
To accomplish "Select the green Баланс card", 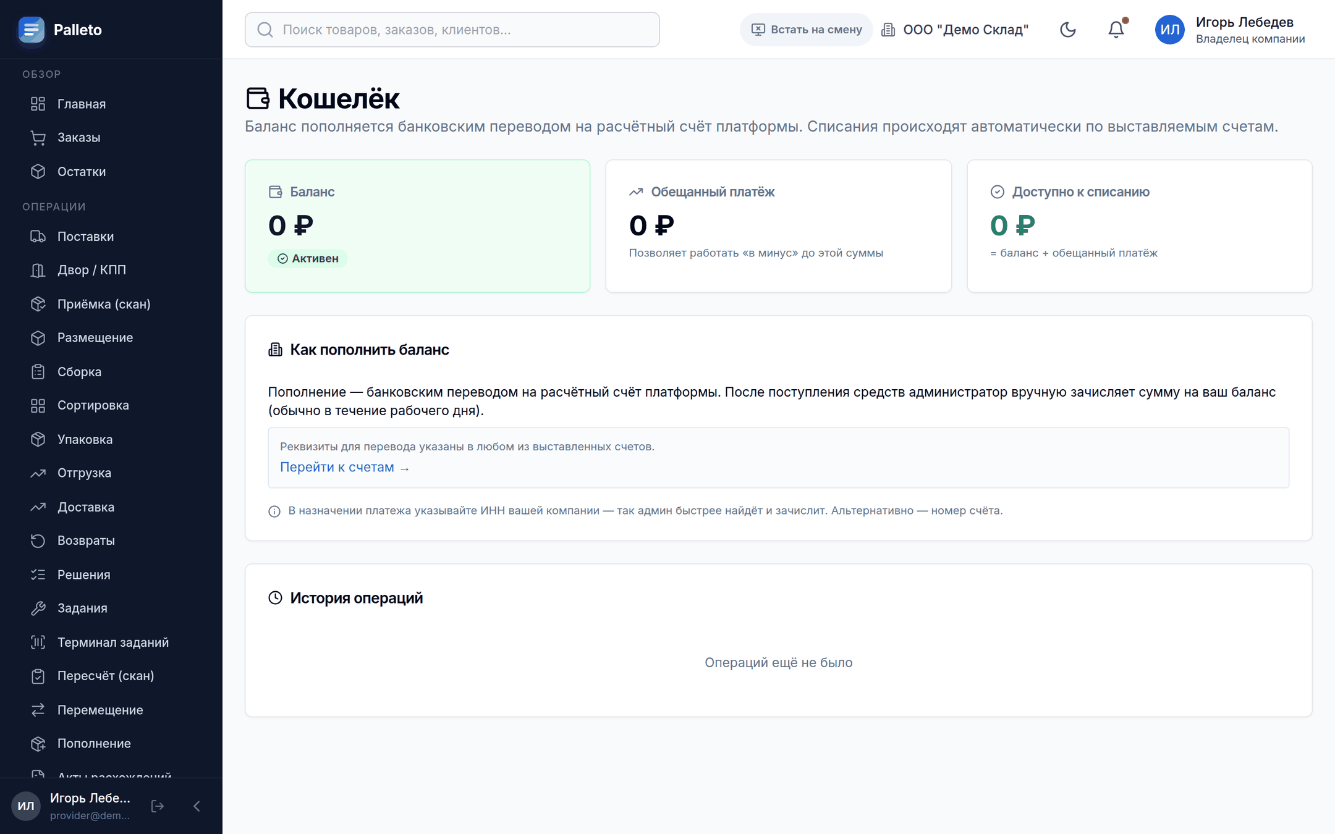I will 418,226.
